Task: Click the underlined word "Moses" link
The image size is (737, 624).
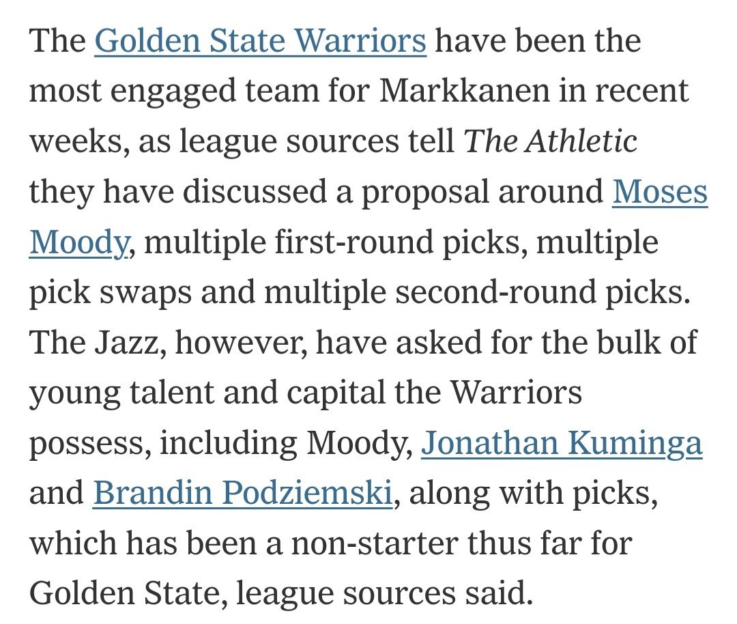Action: click(x=660, y=192)
